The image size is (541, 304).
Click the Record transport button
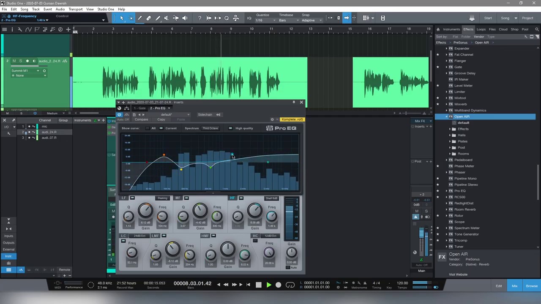278,285
